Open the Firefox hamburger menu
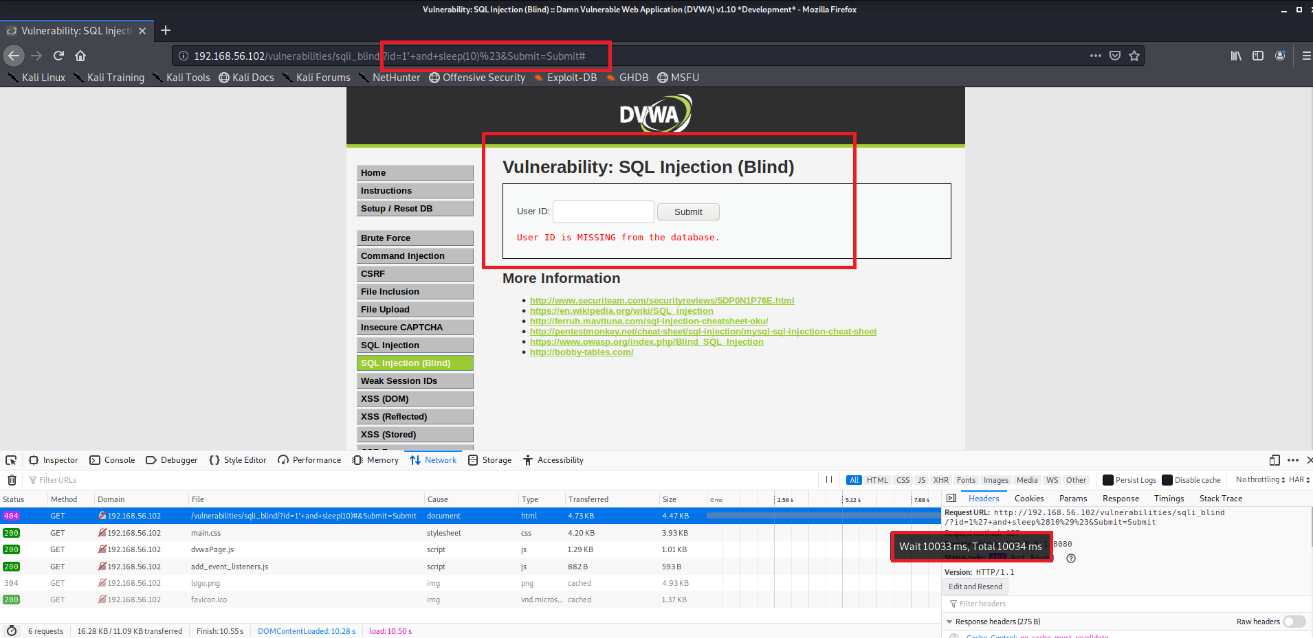The image size is (1313, 638). click(1305, 56)
